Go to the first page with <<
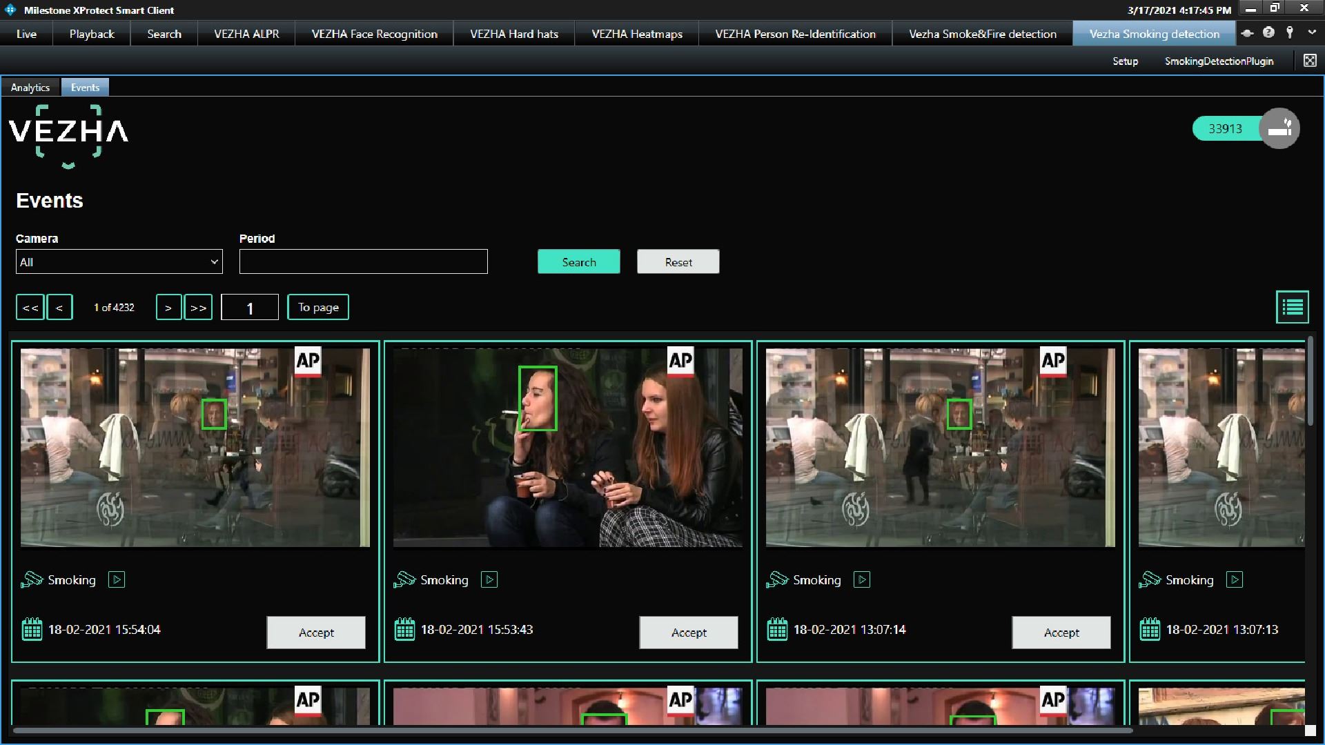This screenshot has width=1325, height=745. 30,308
